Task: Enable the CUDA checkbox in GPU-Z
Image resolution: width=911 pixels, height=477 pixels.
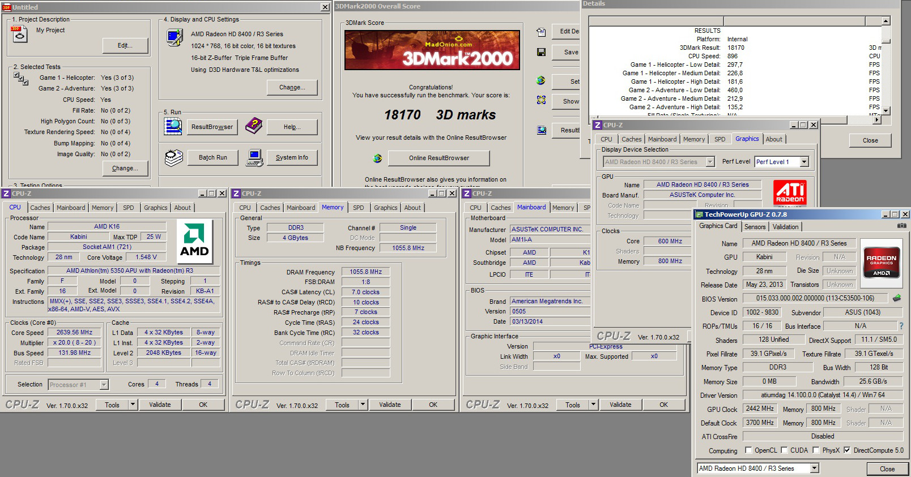Action: tap(784, 450)
